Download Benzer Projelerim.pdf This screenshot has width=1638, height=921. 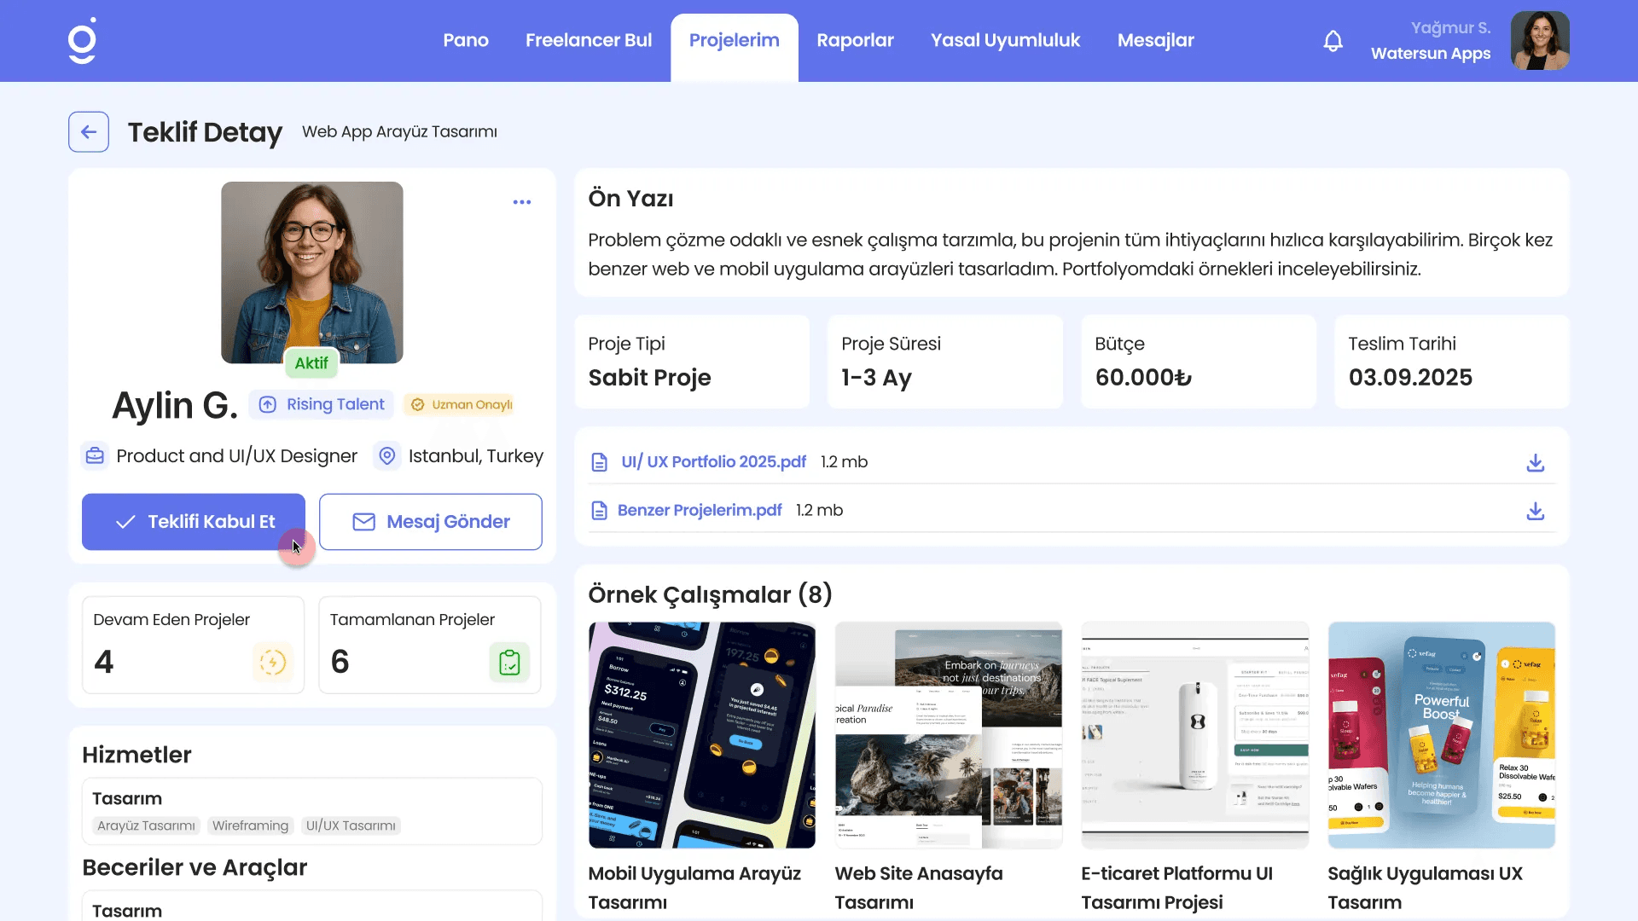click(x=1535, y=511)
